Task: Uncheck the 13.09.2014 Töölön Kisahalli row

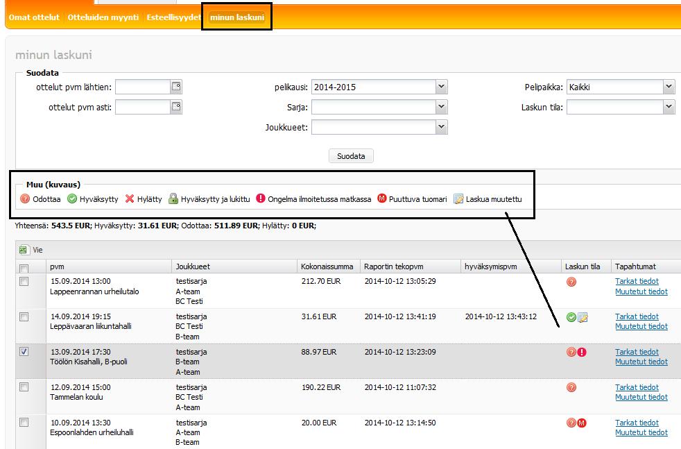Action: click(24, 351)
